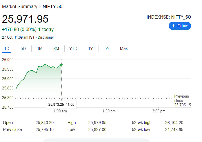Show the 1M chart range
Viewport: 202px width, 142px height.
40,48
